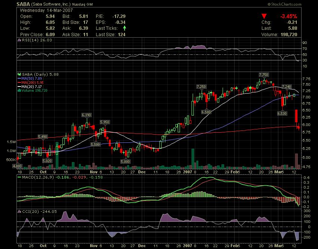Screen dimensions: 318x249
Task: Select the Prev Close value 6.09
Action: pyautogui.click(x=50, y=34)
